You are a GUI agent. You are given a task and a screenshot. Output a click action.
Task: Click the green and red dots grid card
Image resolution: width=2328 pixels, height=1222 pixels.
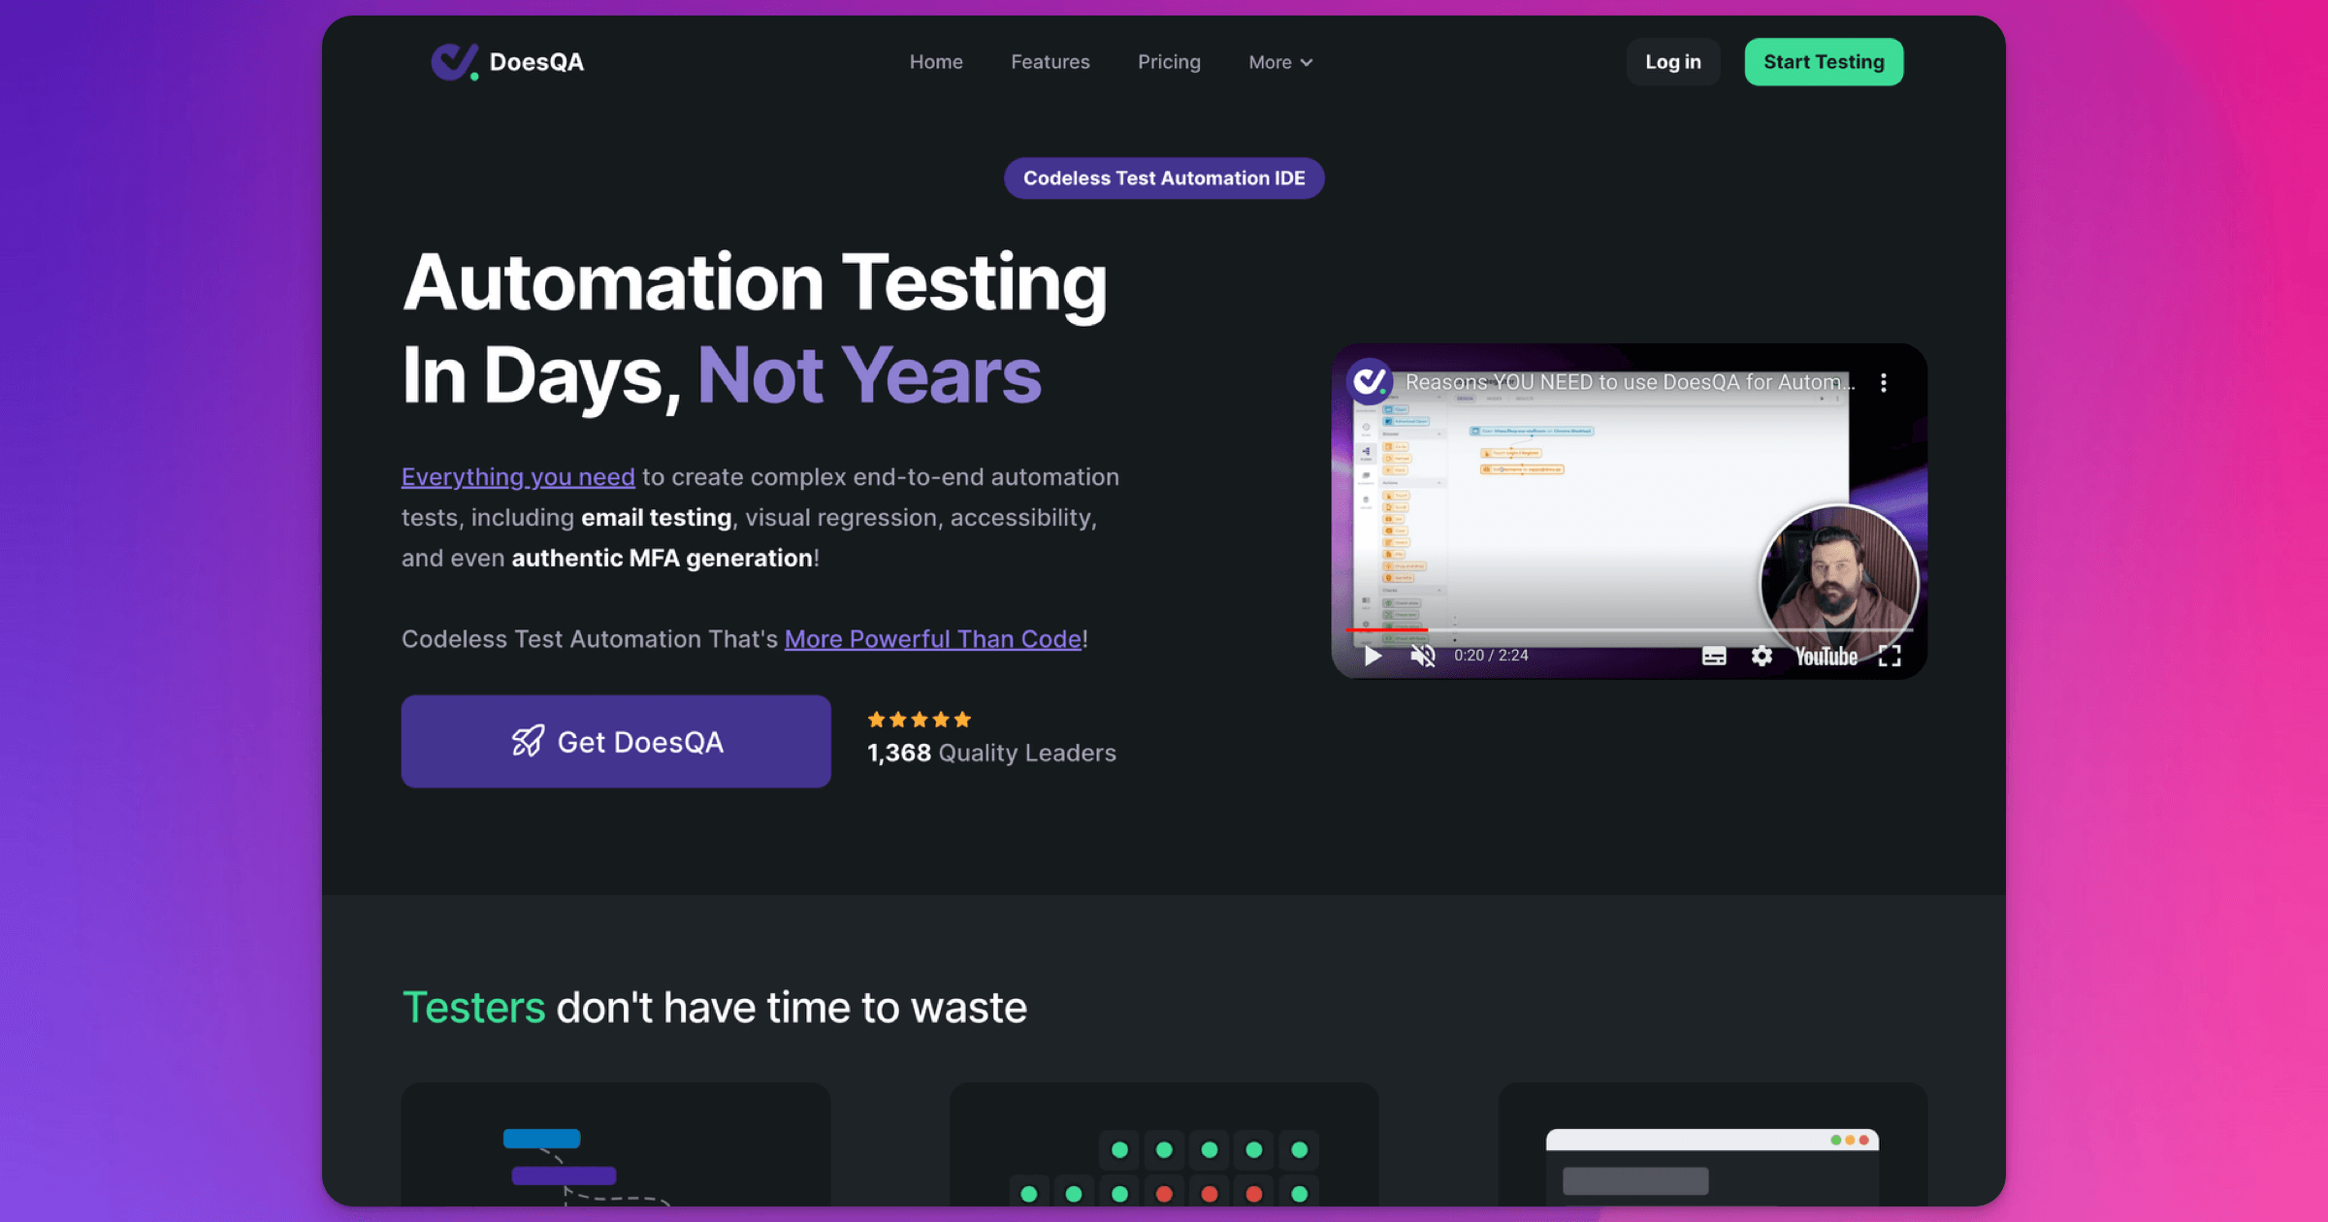tap(1164, 1144)
